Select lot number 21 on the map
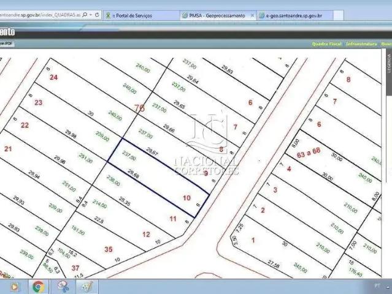The height and width of the screenshot is (294, 392). pyautogui.click(x=8, y=149)
